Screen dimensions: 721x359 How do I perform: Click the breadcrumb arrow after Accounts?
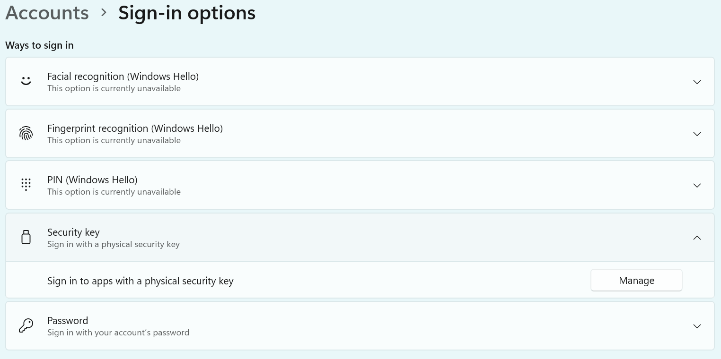coord(104,13)
